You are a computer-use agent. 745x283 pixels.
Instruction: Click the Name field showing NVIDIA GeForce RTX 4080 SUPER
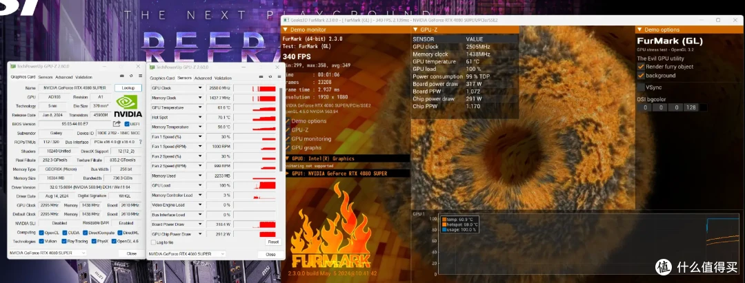(75, 87)
